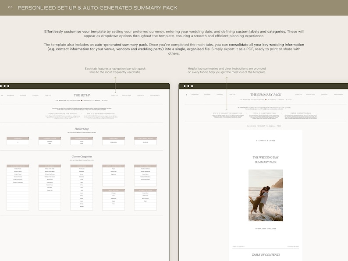Select 'Click here to select the summary pack'
348x261 pixels.
pyautogui.click(x=264, y=126)
